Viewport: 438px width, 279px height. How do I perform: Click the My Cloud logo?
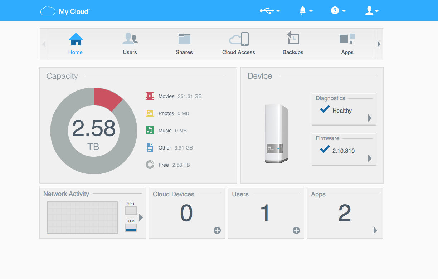[x=65, y=11]
